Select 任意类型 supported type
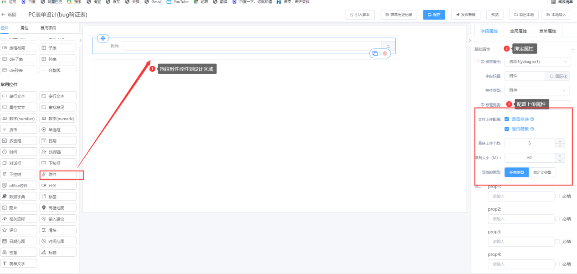Viewport: 577px width, 274px height. click(517, 172)
